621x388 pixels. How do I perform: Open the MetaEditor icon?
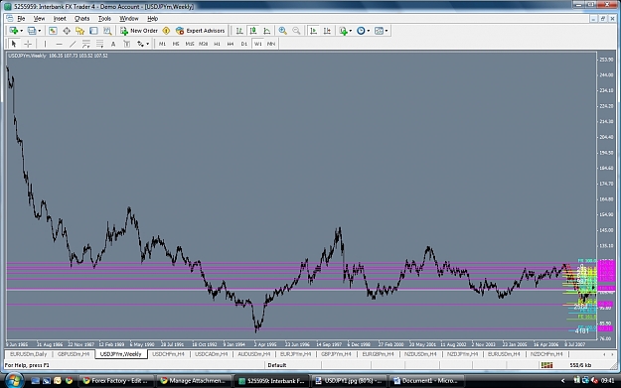pos(166,31)
